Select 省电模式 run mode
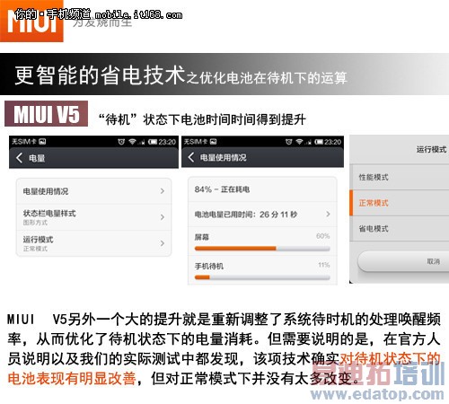The image size is (449, 404). 400,229
